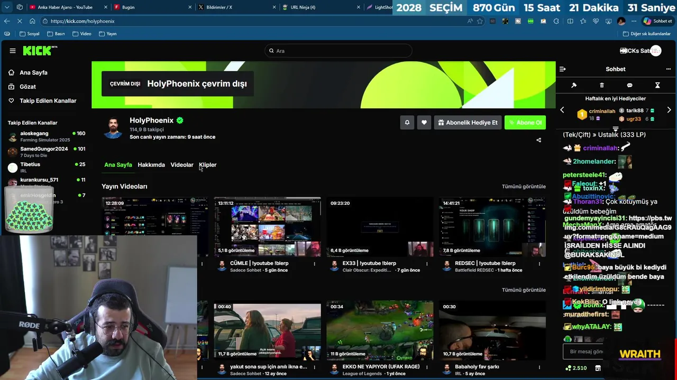Open Ana Sayfa in sidebar

(34, 73)
